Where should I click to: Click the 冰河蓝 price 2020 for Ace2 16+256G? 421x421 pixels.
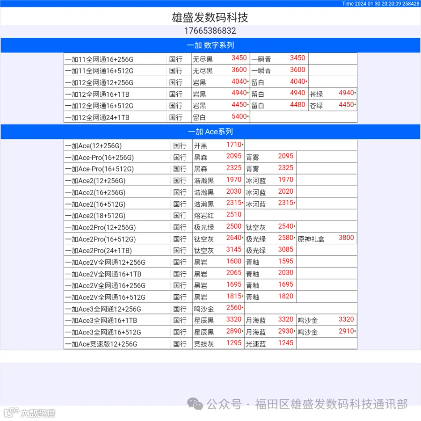pos(286,191)
